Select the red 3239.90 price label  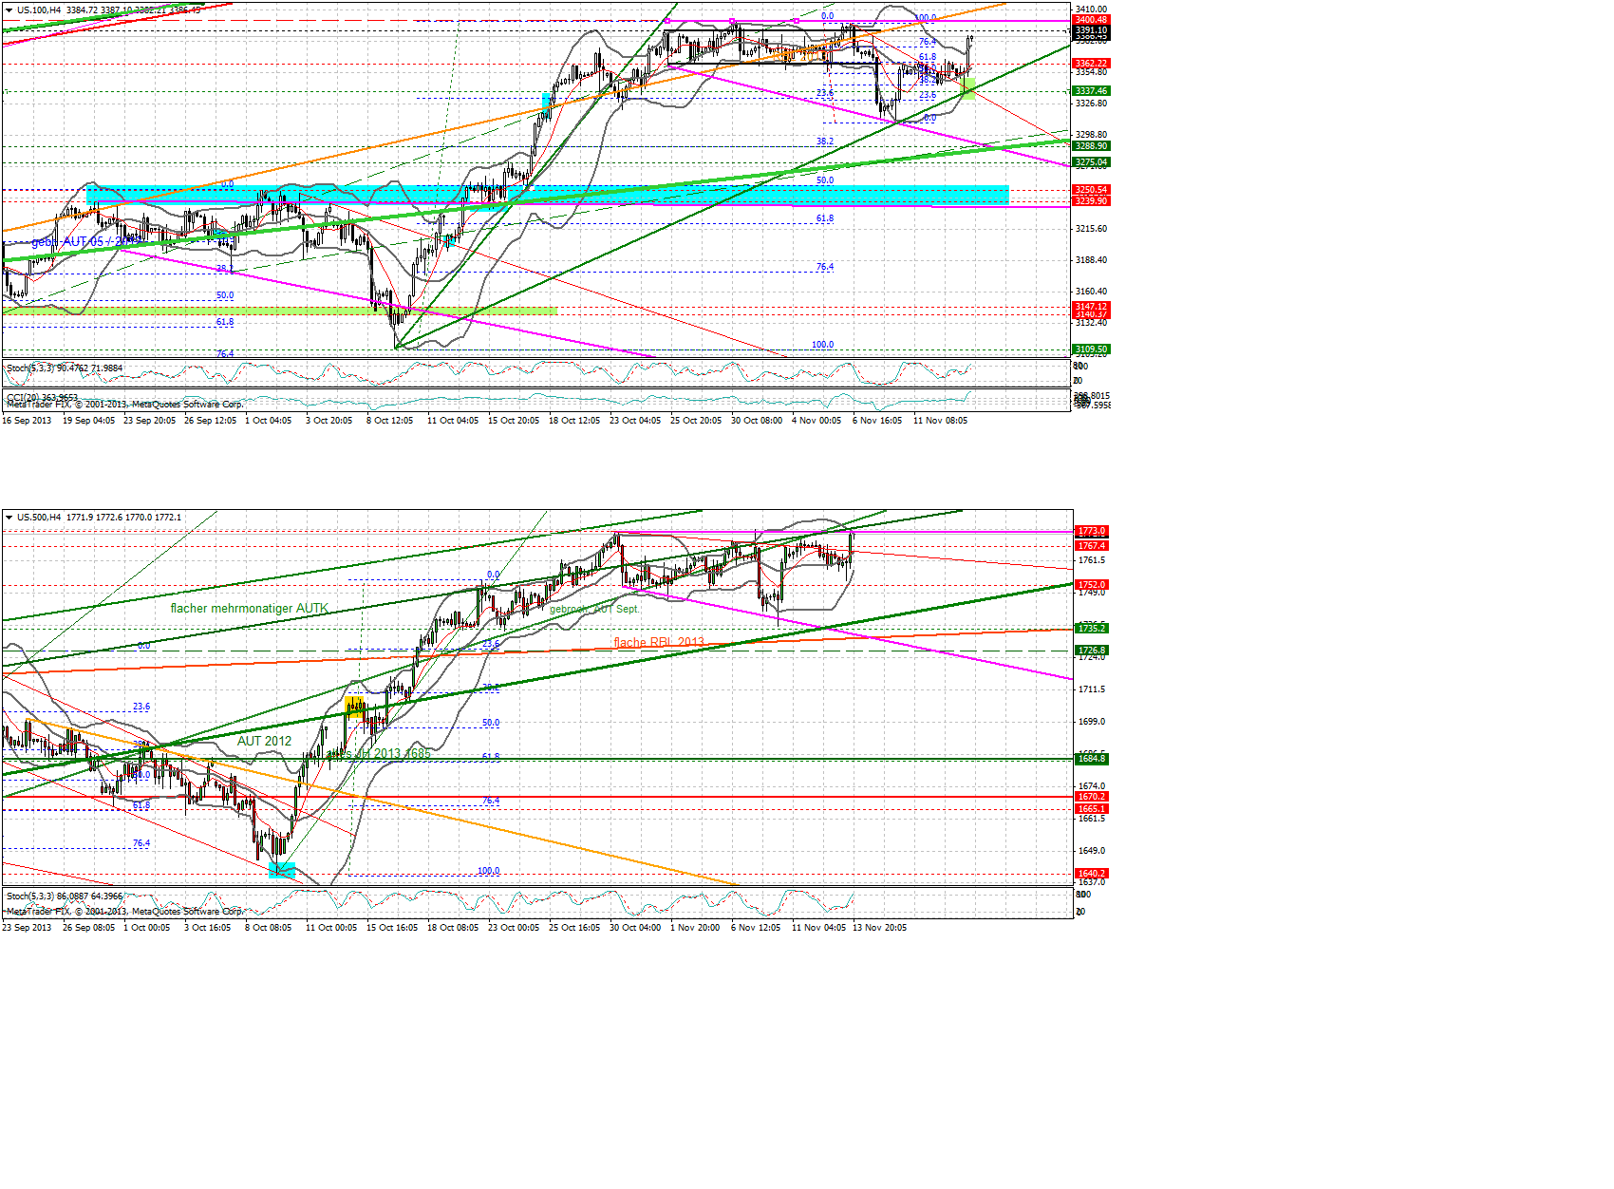1091,201
